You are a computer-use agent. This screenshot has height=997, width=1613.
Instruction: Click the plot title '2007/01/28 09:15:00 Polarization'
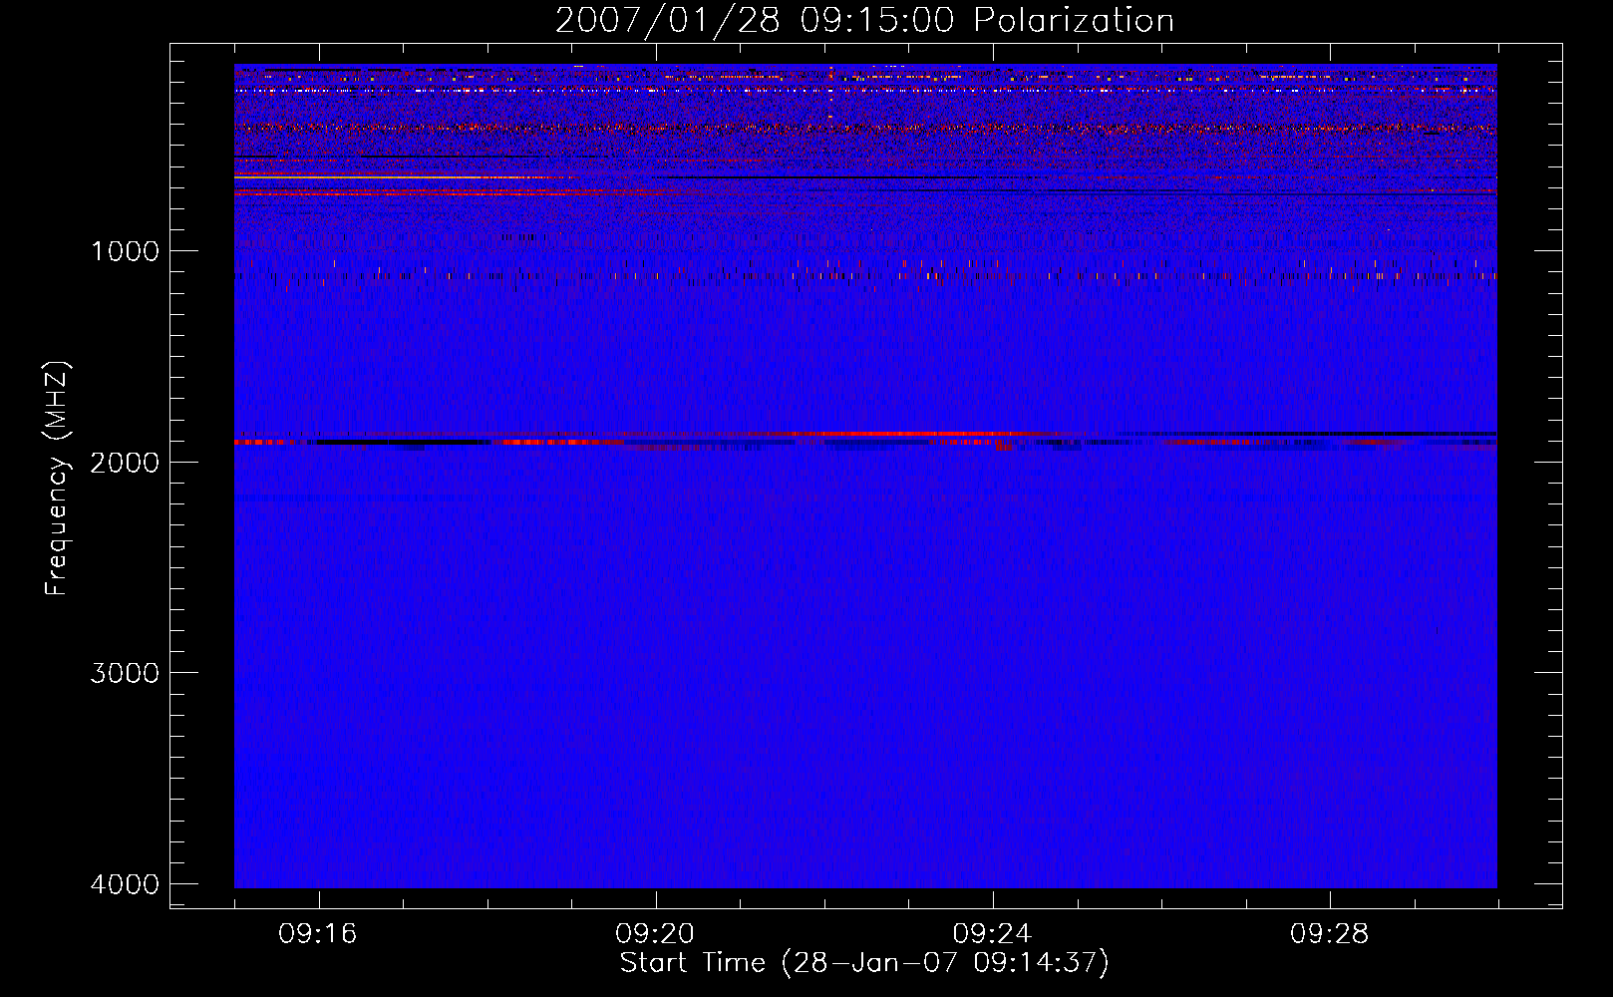coord(864,21)
